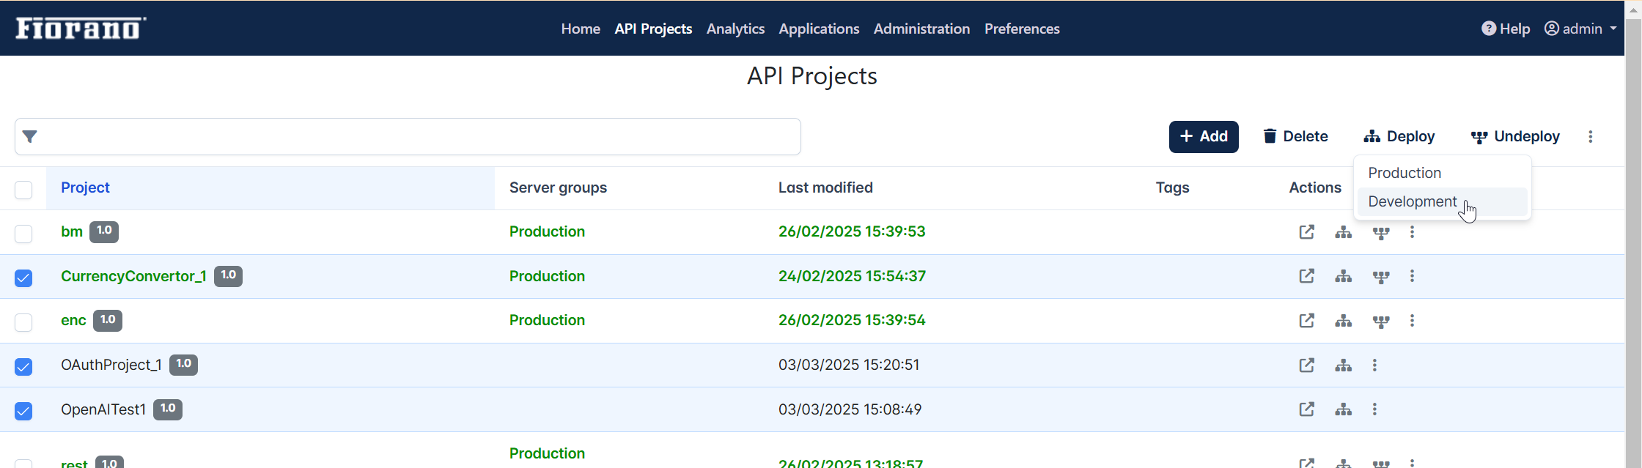The height and width of the screenshot is (468, 1642).
Task: Open the Deploy dropdown button
Action: (1399, 136)
